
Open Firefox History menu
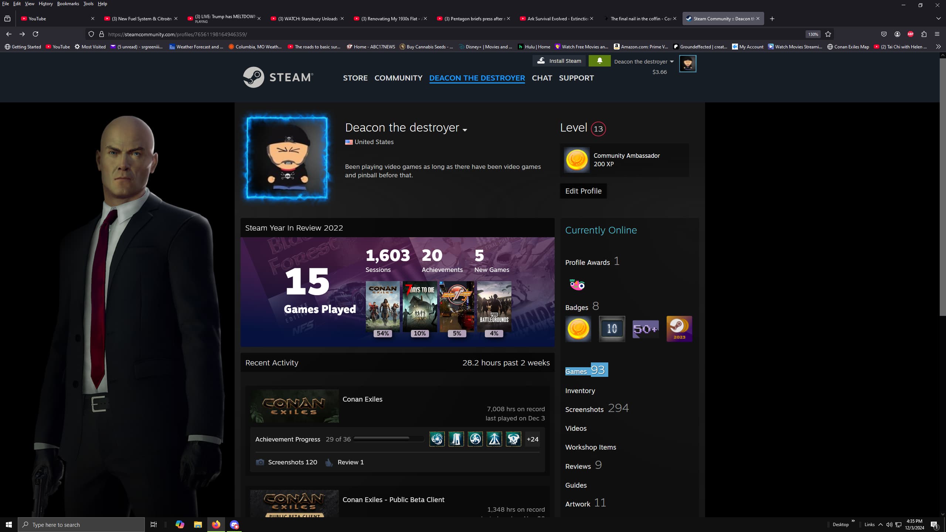tap(45, 4)
